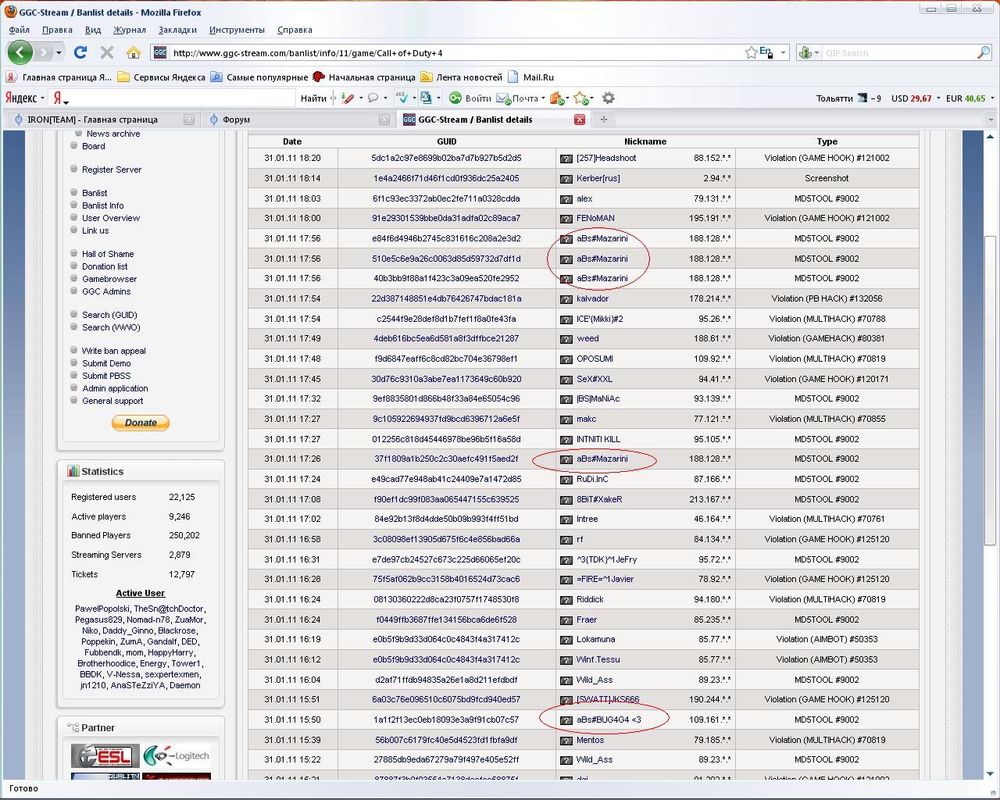
Task: Open the list-all-tabs dropdown arrow
Action: tap(990, 120)
